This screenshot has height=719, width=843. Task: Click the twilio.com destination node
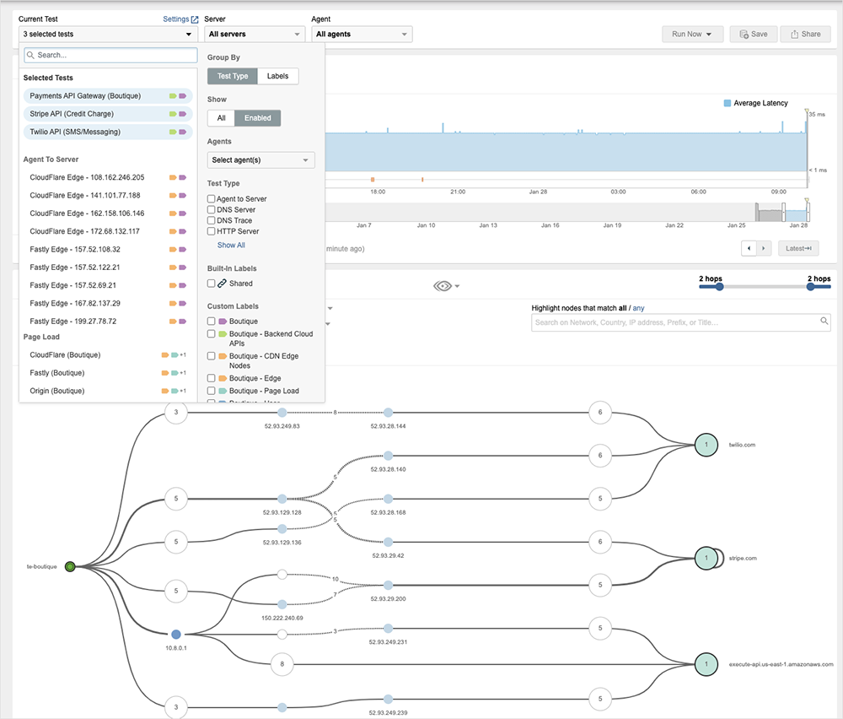pyautogui.click(x=706, y=444)
